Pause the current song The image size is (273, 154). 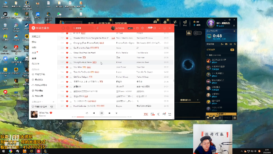[102, 113]
